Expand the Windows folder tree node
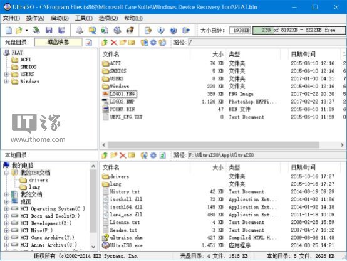Viewport: 347px width, 261px height. tap(6, 82)
